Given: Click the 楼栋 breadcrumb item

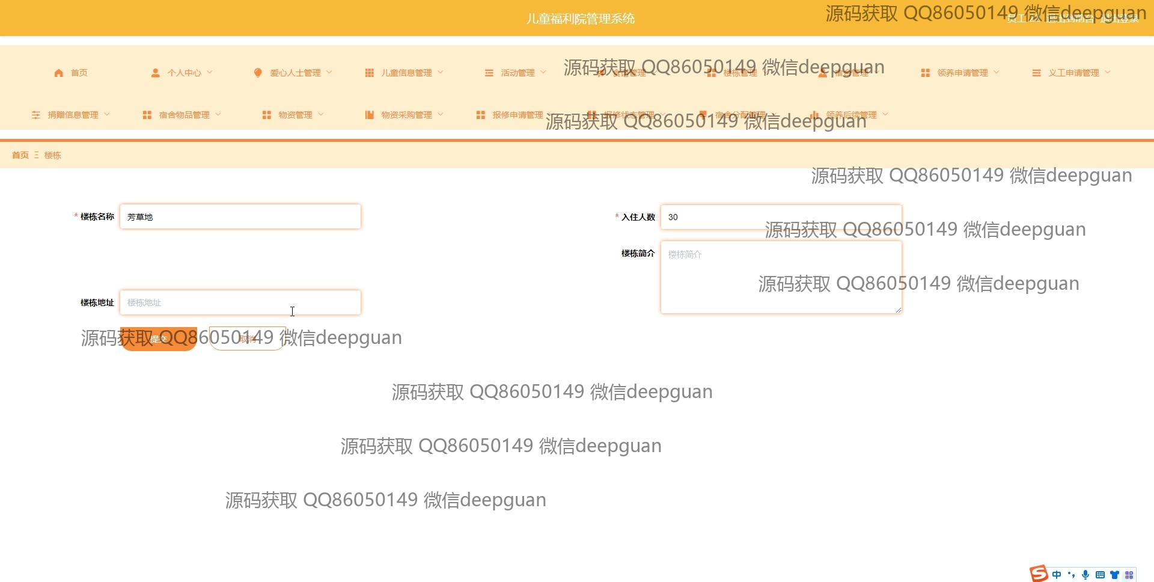Looking at the screenshot, I should 53,155.
